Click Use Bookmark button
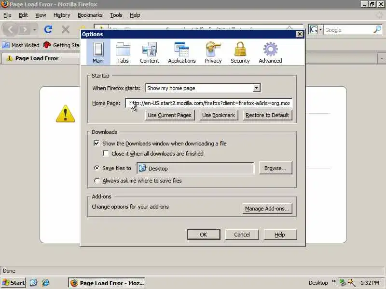The width and height of the screenshot is (386, 289). point(219,115)
